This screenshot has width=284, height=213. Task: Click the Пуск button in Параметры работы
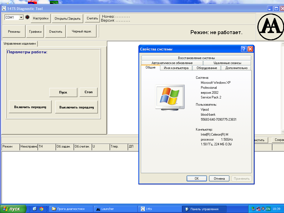[63, 92]
